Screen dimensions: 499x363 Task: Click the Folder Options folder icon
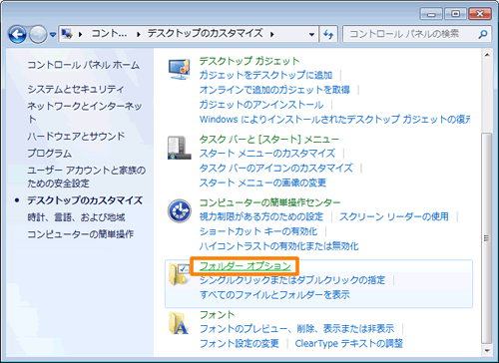[179, 274]
